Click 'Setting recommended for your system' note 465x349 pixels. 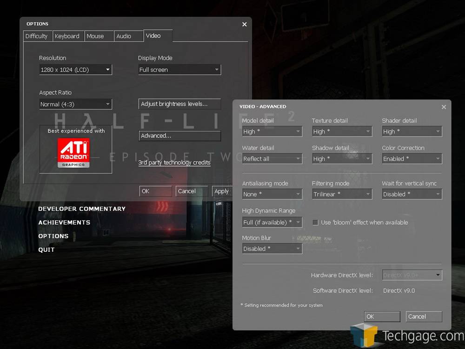point(282,305)
